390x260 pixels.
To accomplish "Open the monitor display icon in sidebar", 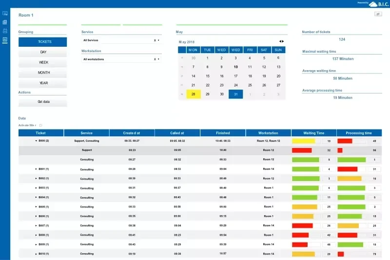I will tap(5, 13).
